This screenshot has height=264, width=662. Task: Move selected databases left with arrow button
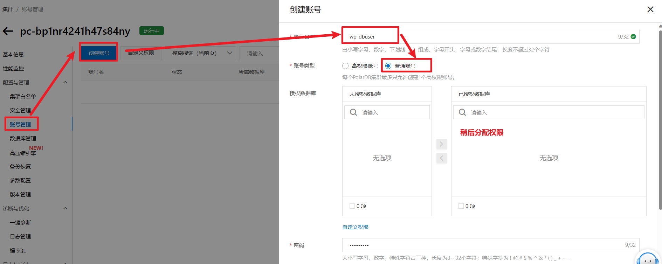pyautogui.click(x=441, y=158)
